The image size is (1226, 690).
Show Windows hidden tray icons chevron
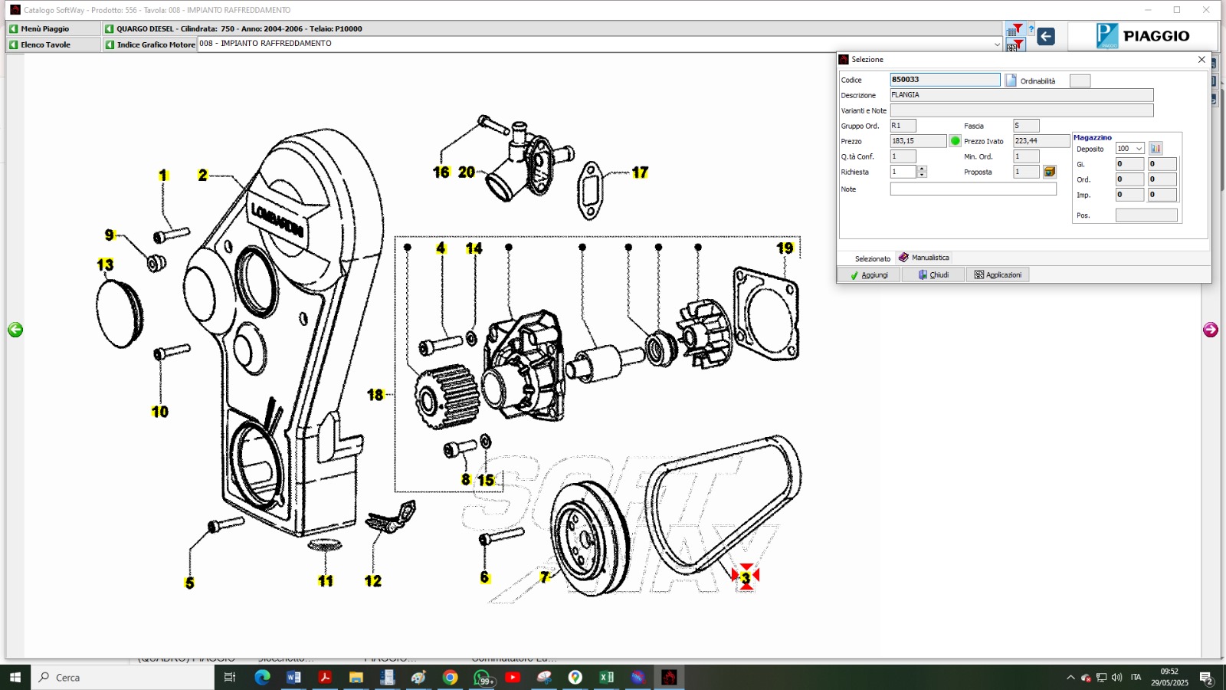[x=1070, y=678]
